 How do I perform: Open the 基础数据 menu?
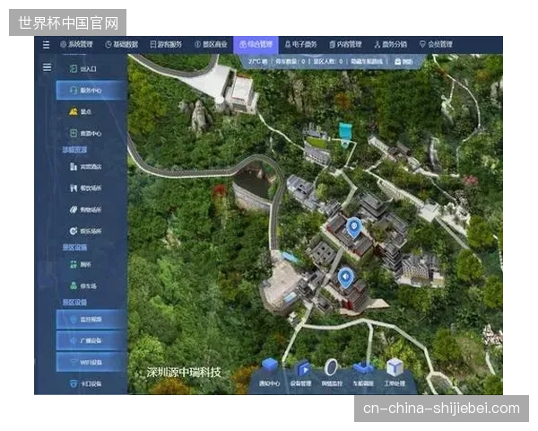coord(121,44)
